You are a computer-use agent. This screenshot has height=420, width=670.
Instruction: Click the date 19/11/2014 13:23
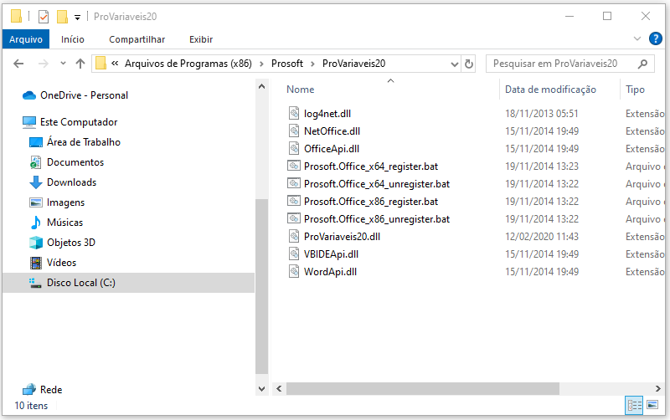click(x=542, y=166)
